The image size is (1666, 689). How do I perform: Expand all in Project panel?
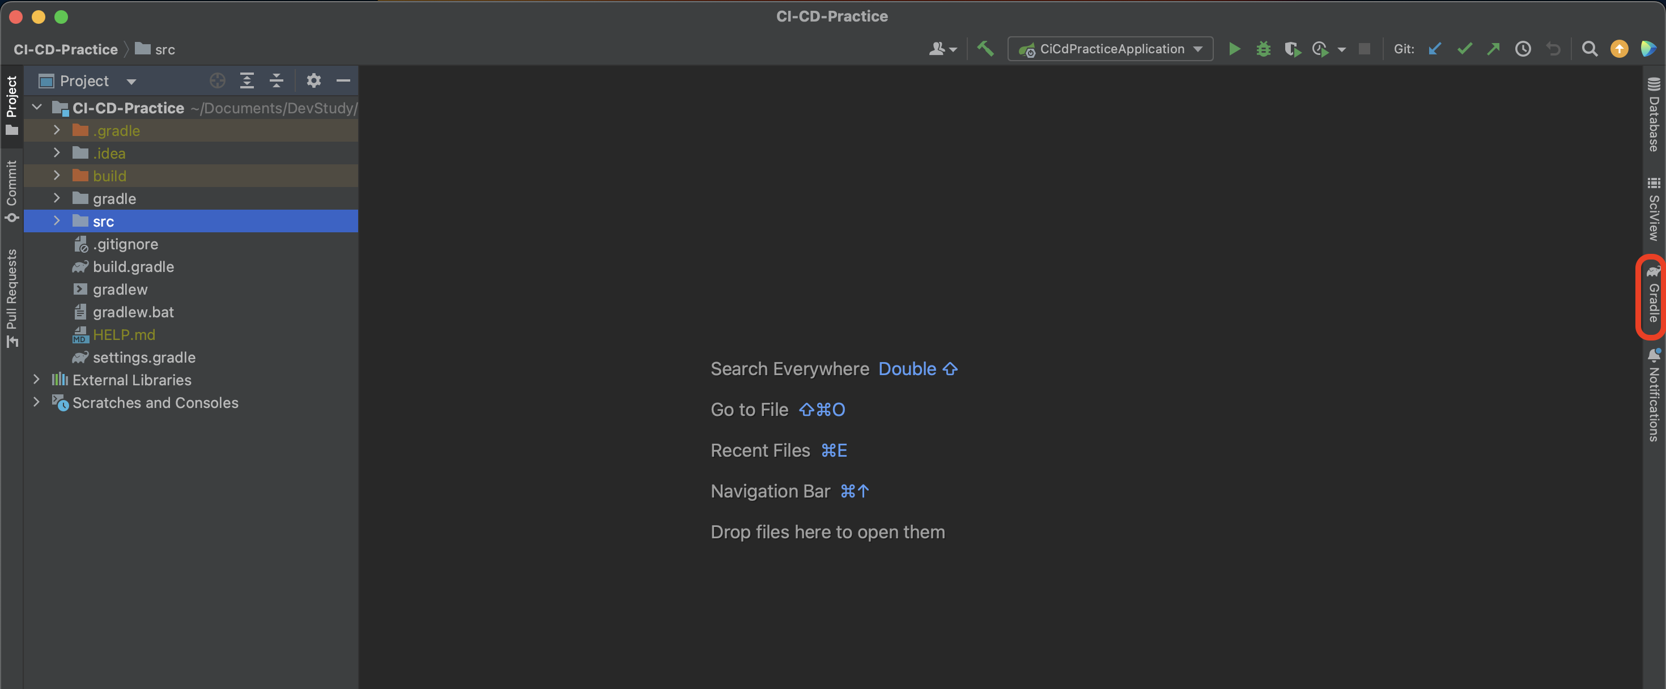pos(246,81)
